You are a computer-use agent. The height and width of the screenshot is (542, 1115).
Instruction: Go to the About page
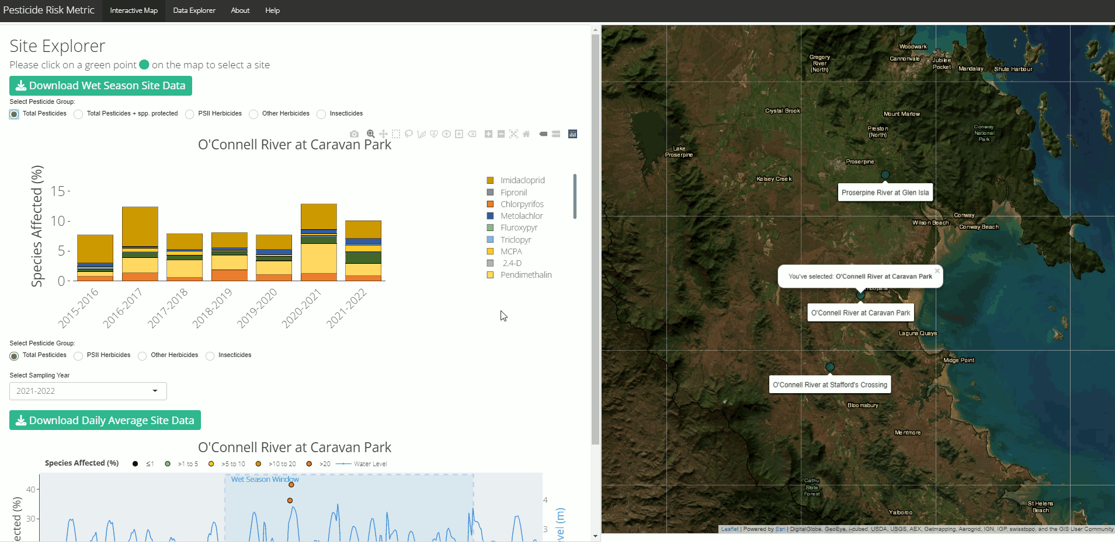click(240, 11)
